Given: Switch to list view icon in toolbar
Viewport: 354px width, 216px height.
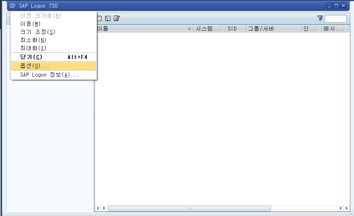Looking at the screenshot, I should tap(99, 18).
